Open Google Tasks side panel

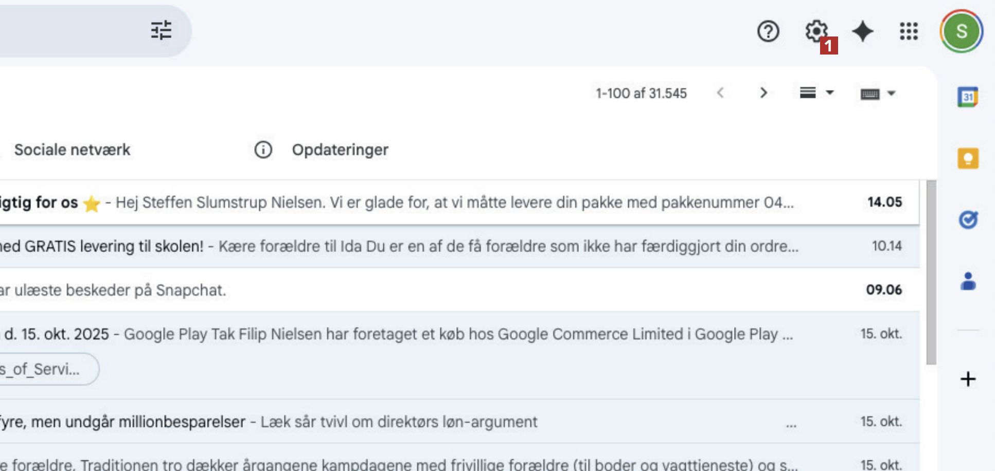point(968,220)
